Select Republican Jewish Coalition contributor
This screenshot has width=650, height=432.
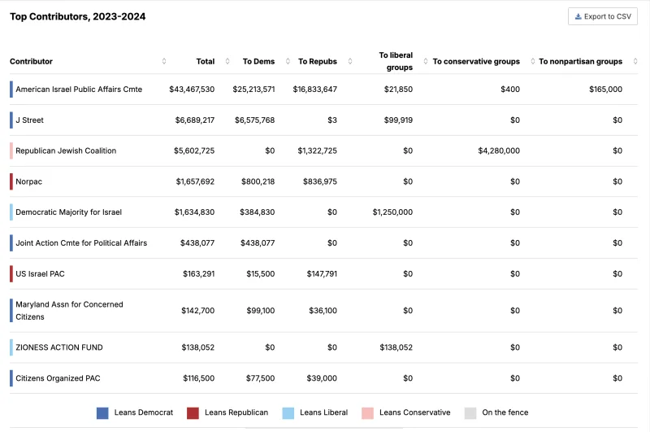click(x=66, y=151)
